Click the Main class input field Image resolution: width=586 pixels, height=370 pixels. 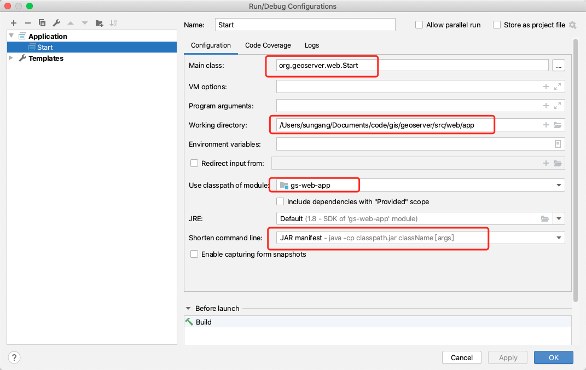410,66
